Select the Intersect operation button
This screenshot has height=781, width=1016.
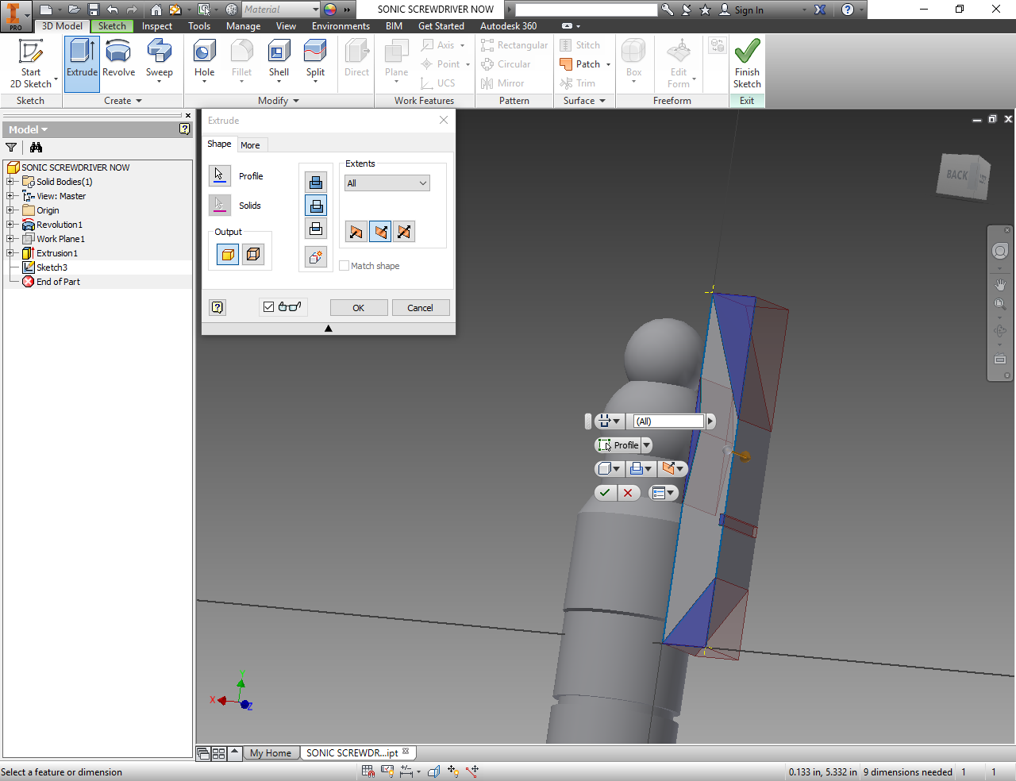(x=316, y=229)
